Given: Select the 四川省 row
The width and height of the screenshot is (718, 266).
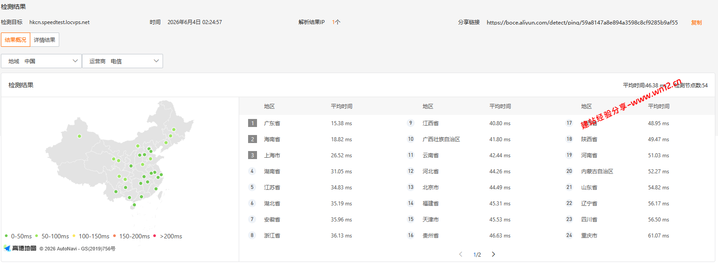Looking at the screenshot, I should [636, 220].
